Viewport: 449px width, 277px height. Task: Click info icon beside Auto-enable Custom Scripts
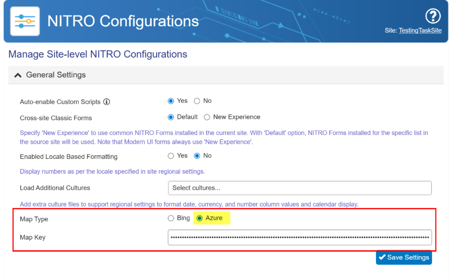(x=106, y=102)
